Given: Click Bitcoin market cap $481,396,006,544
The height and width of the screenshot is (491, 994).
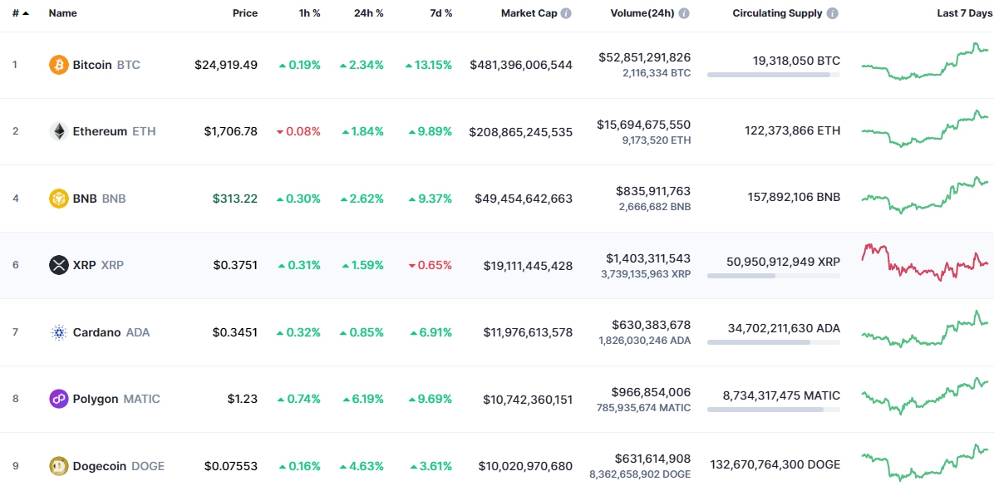Looking at the screenshot, I should point(521,65).
